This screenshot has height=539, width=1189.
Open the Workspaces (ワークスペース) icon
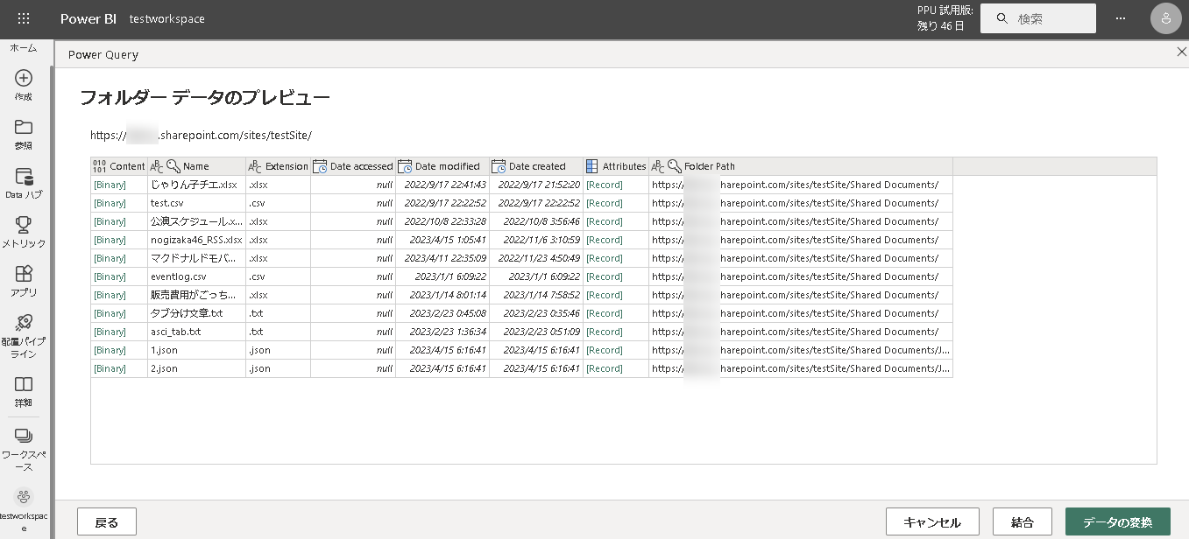click(x=24, y=435)
